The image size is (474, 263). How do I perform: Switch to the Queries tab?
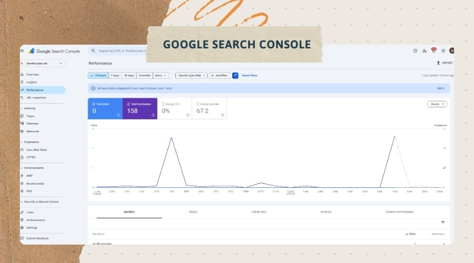[129, 212]
